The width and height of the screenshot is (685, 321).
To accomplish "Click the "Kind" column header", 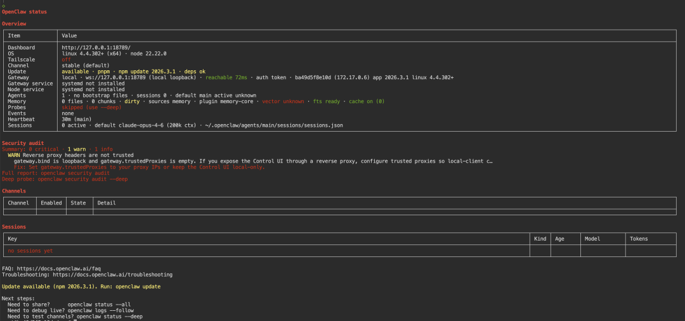I will [540, 239].
